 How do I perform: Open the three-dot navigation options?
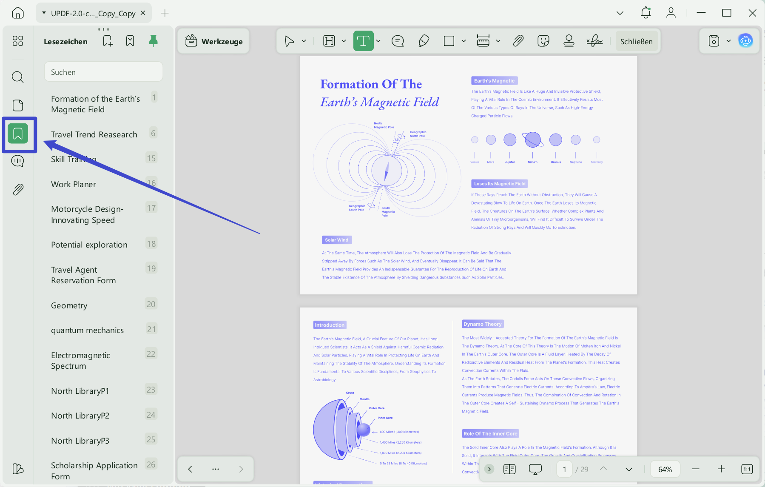[x=216, y=469]
